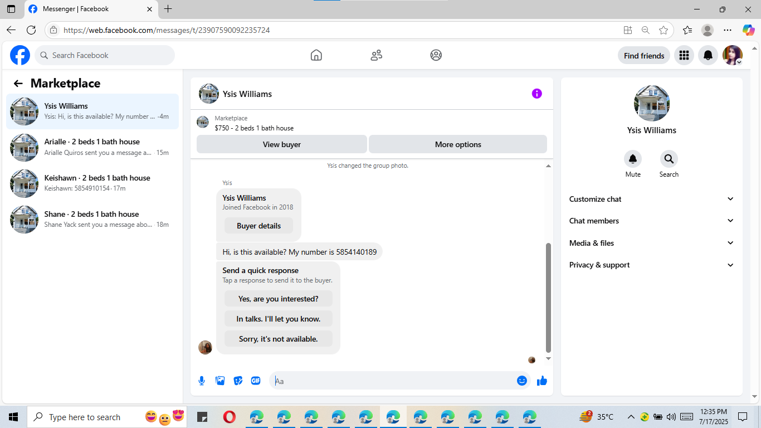Add this page to browser favorites
The image size is (761, 428).
pyautogui.click(x=664, y=30)
